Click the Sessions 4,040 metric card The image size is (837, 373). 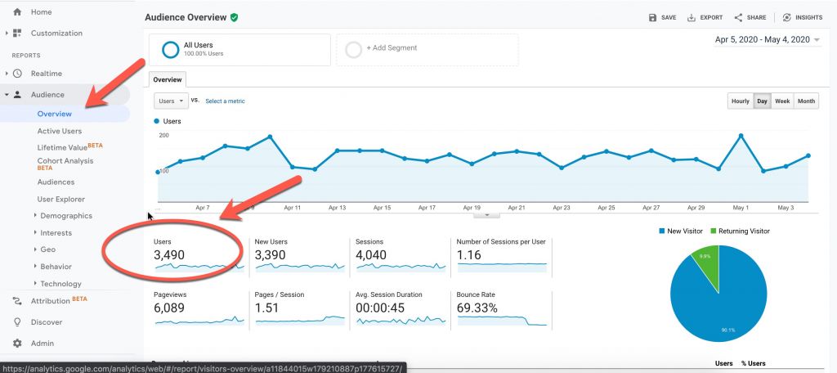pos(401,257)
